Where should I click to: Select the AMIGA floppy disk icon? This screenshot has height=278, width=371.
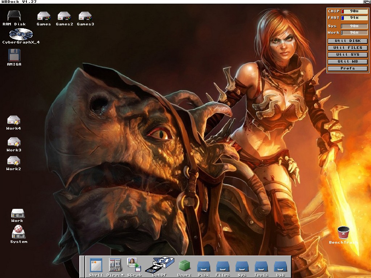[x=14, y=55]
